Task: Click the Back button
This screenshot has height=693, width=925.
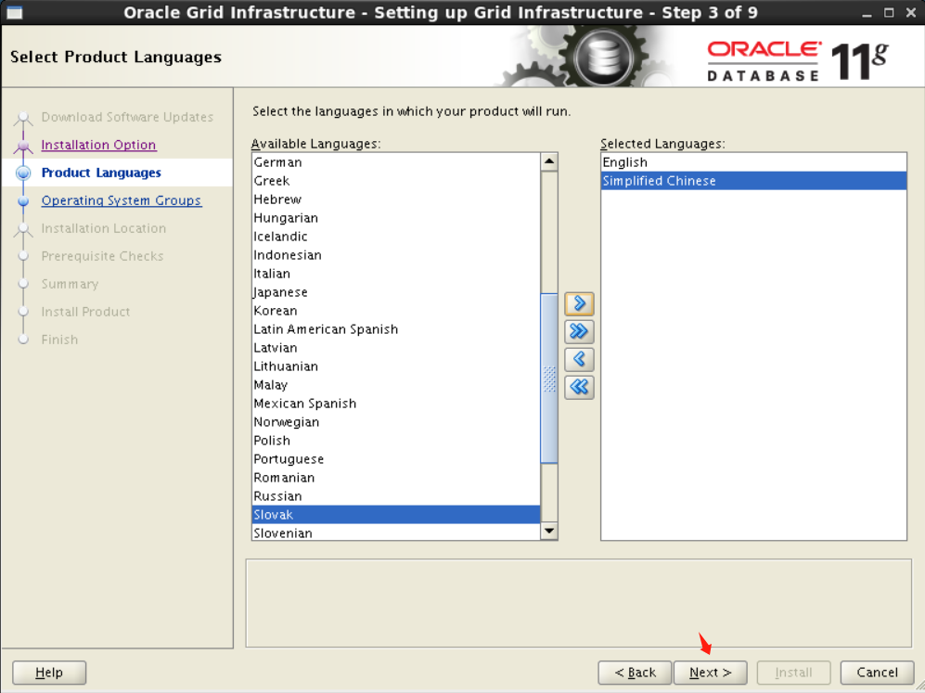Action: pos(635,673)
